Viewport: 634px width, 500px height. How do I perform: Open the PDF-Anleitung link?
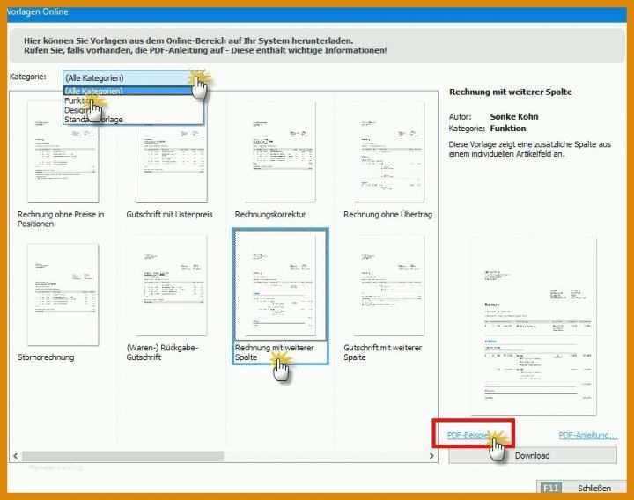pyautogui.click(x=588, y=436)
